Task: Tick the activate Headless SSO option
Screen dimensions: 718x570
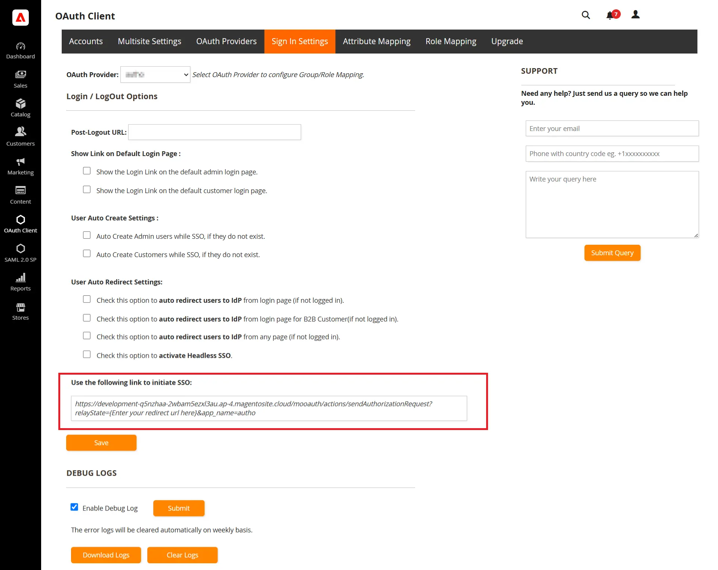Action: [x=87, y=354]
